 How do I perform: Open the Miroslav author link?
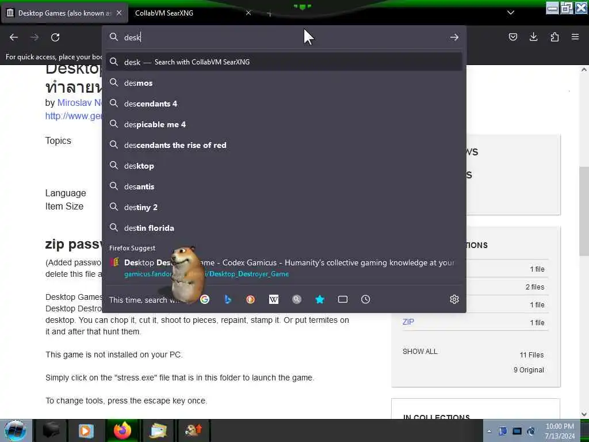click(x=79, y=102)
